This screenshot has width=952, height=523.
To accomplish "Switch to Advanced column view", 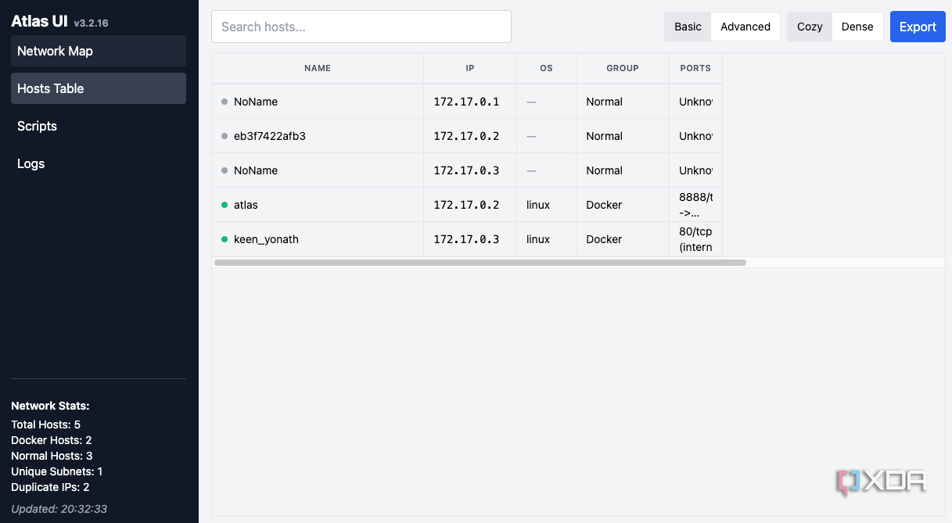I will click(745, 27).
